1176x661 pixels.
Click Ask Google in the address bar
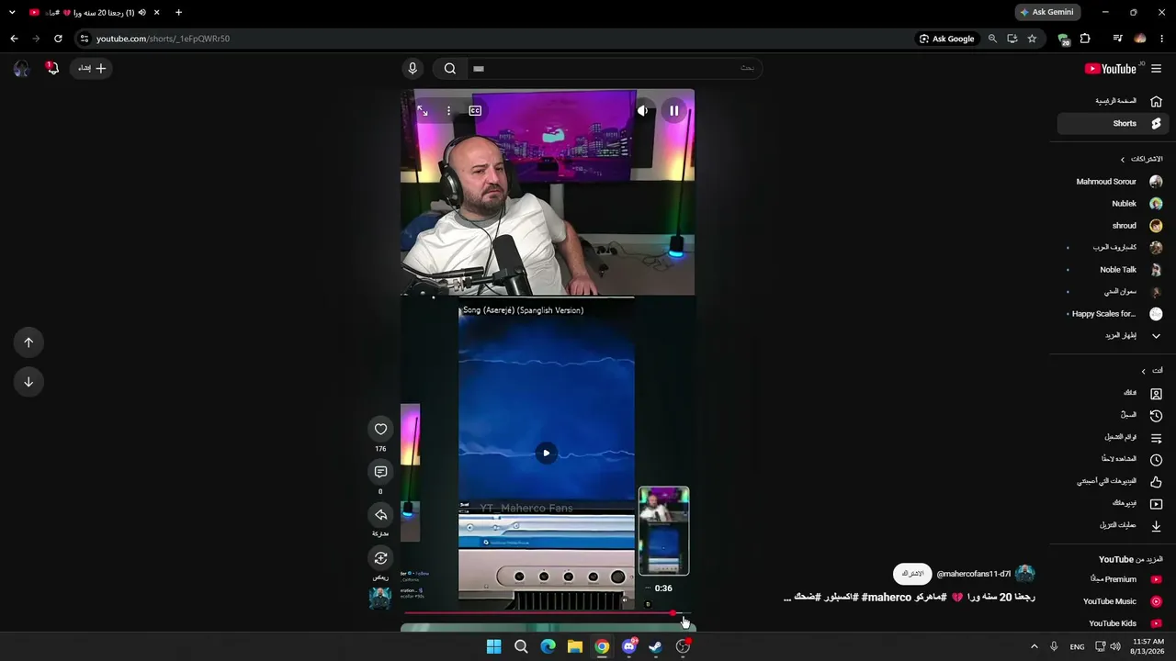[x=946, y=39]
